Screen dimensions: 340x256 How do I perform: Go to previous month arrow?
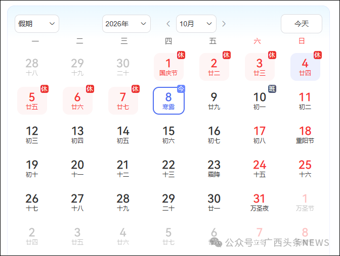click(168, 24)
